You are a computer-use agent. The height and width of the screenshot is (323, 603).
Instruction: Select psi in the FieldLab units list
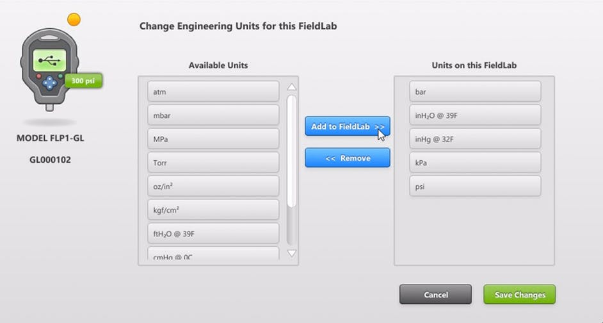pyautogui.click(x=476, y=186)
